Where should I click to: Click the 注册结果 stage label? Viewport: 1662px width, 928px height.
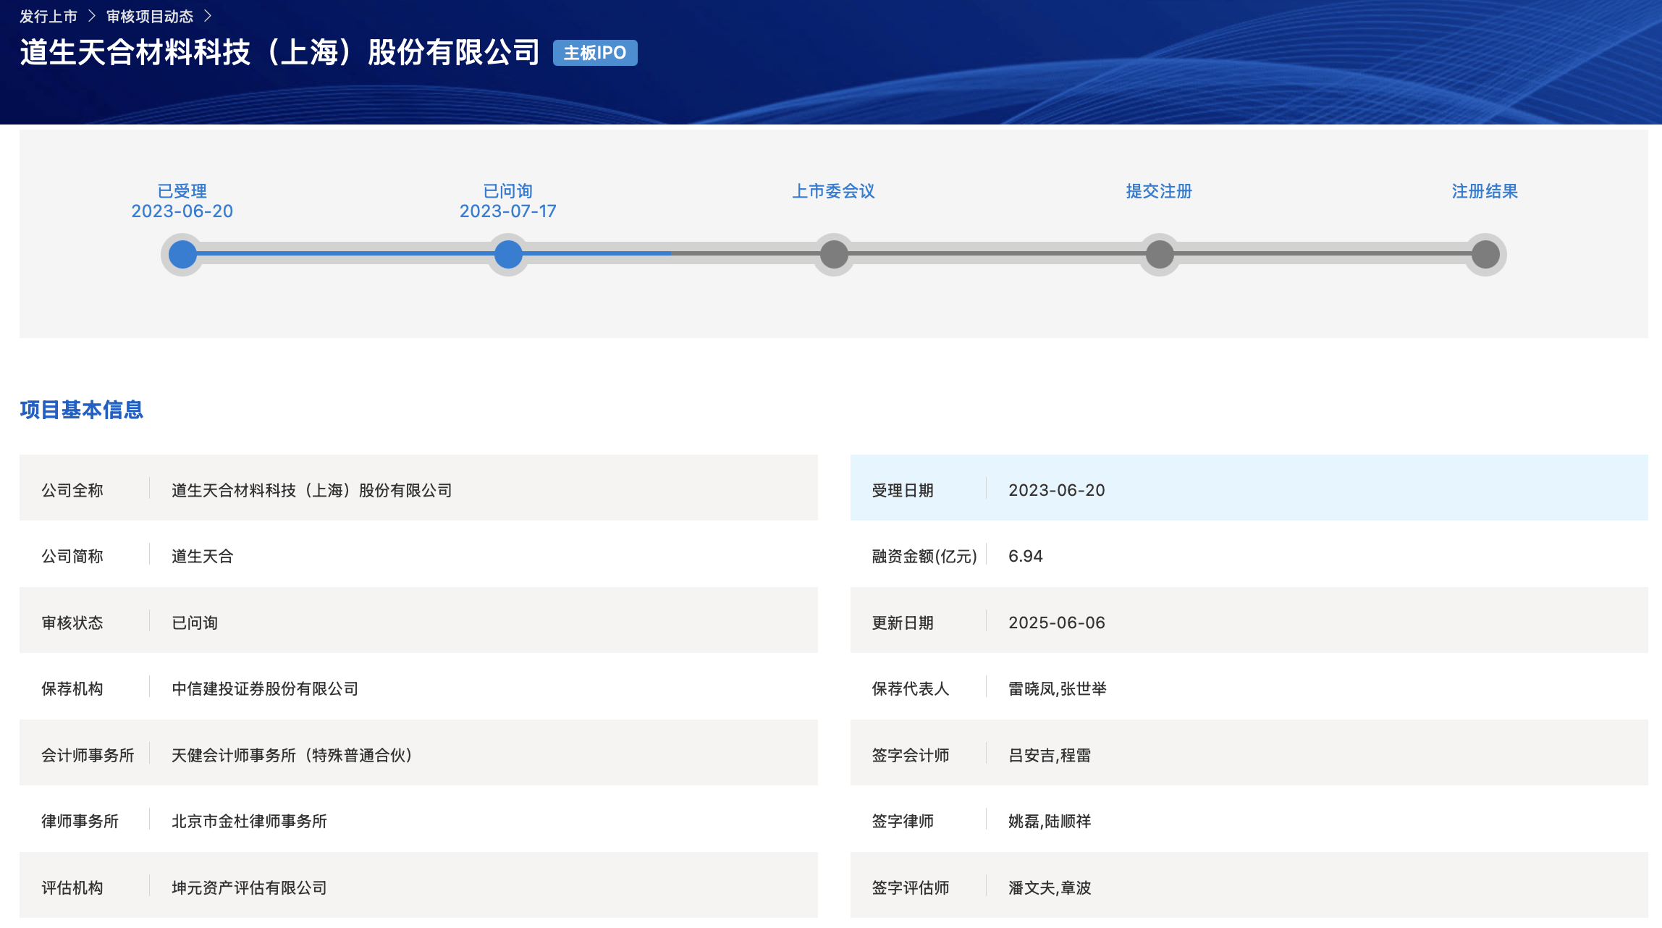pyautogui.click(x=1485, y=191)
